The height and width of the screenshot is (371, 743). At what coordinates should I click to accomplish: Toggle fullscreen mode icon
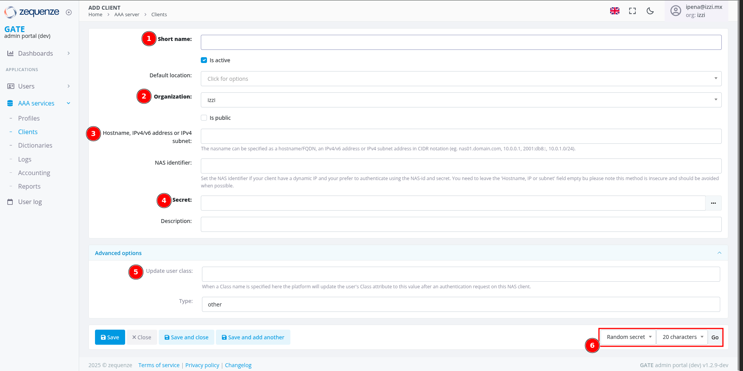tap(632, 11)
